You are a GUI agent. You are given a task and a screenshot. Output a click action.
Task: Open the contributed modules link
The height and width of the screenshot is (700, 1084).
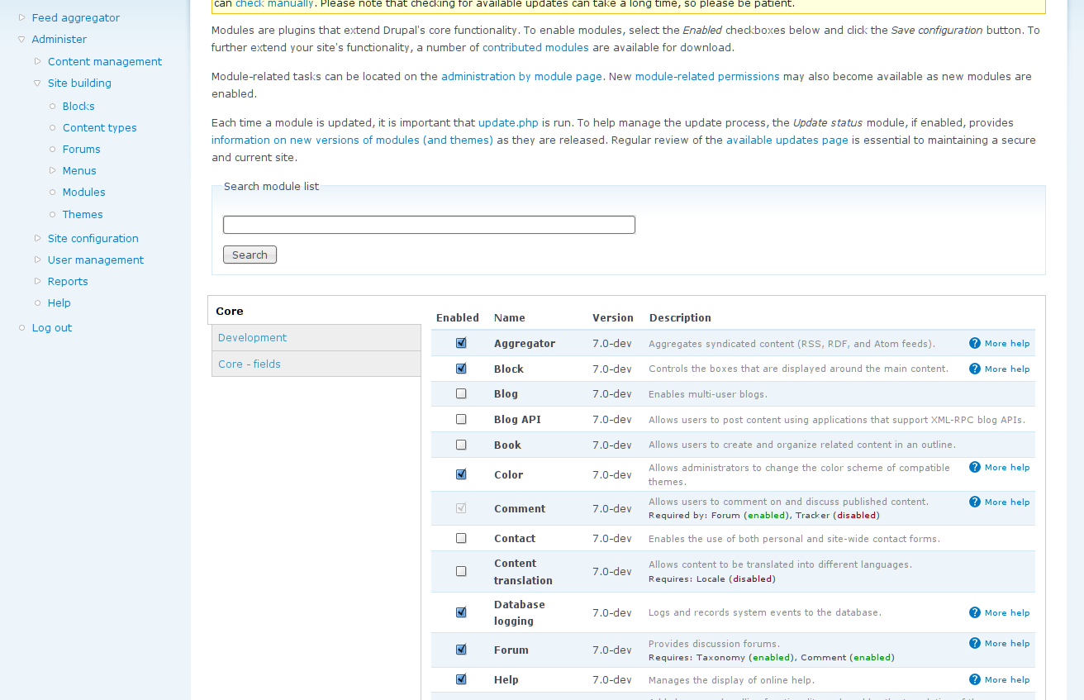tap(535, 47)
